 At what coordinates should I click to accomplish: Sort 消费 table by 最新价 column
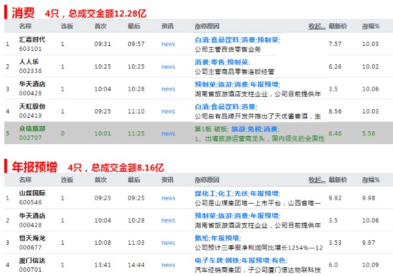click(338, 26)
